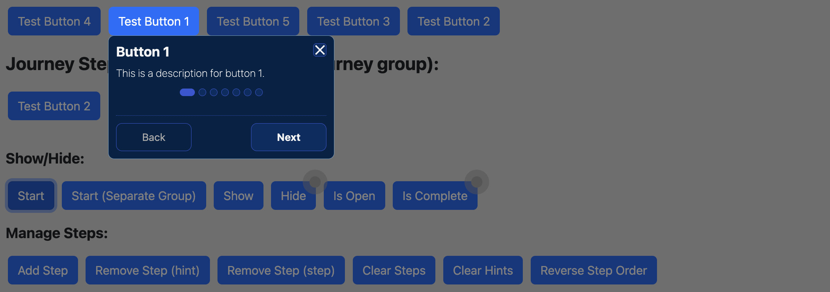Click Reverse Step Order button
Viewport: 830px width, 292px height.
(594, 271)
